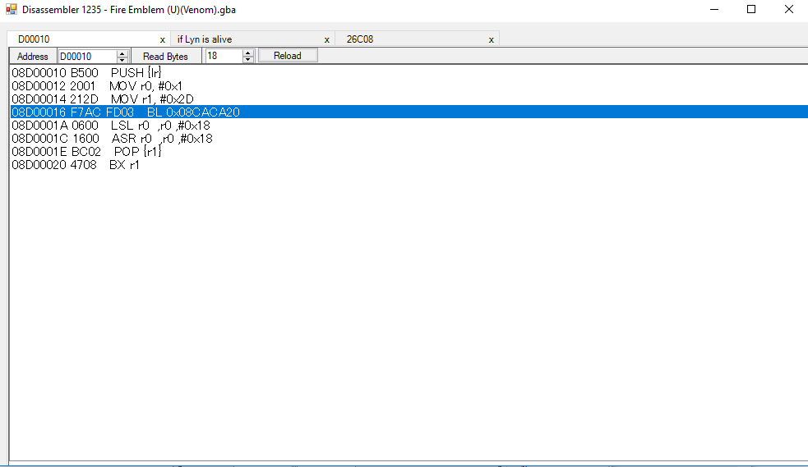The height and width of the screenshot is (467, 808).
Task: Select the BX r1 line
Action: [409, 165]
